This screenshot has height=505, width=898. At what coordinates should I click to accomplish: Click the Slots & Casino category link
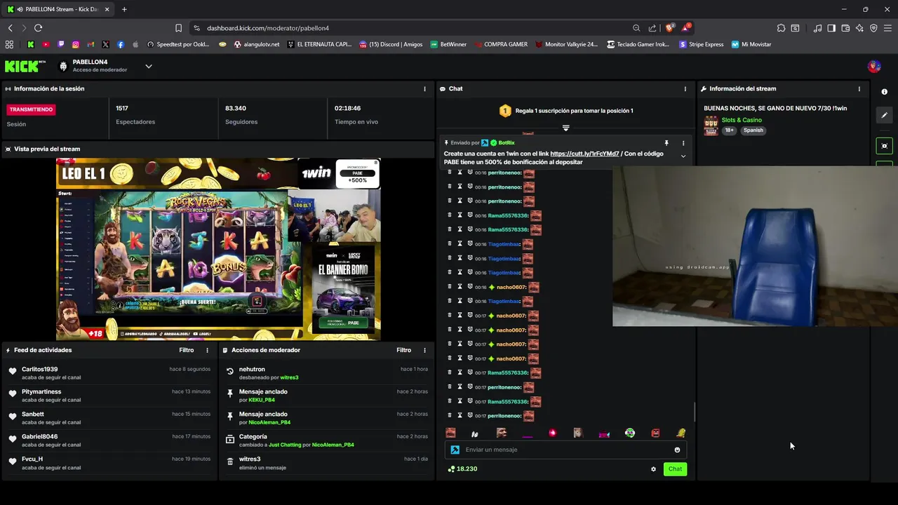click(x=742, y=120)
